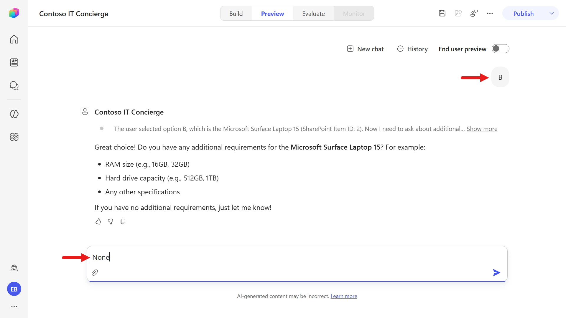Click the thumbs down feedback icon

pos(111,221)
